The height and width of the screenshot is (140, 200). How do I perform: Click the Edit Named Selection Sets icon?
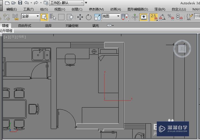pyautogui.click(x=190, y=17)
